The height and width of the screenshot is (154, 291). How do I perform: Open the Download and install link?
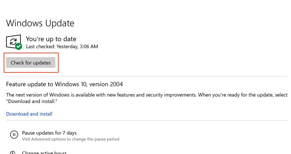coord(29,114)
